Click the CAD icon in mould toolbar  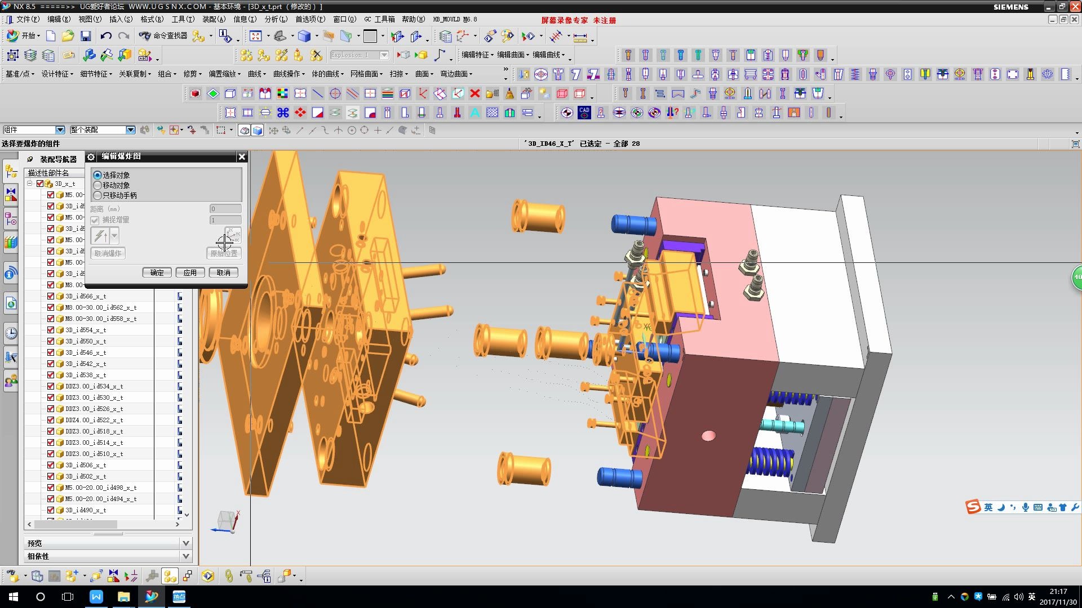click(584, 113)
